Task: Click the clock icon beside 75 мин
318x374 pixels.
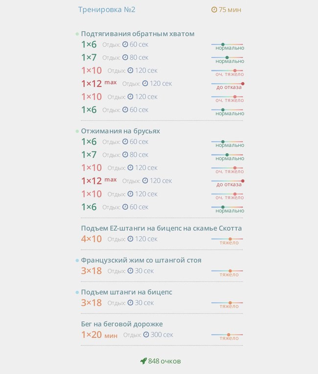Action: [214, 10]
